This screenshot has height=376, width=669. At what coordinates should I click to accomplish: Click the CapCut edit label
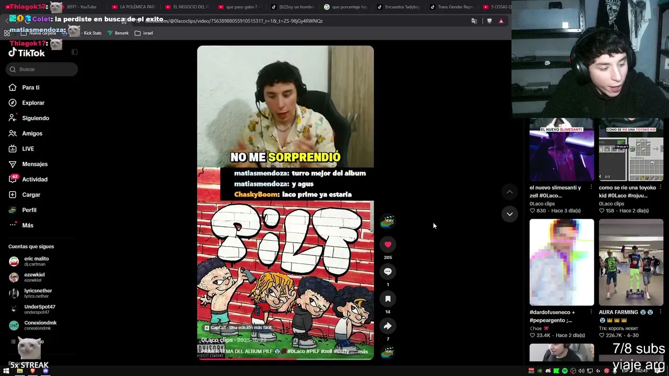238,327
